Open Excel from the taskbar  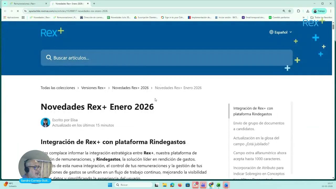pos(218,185)
